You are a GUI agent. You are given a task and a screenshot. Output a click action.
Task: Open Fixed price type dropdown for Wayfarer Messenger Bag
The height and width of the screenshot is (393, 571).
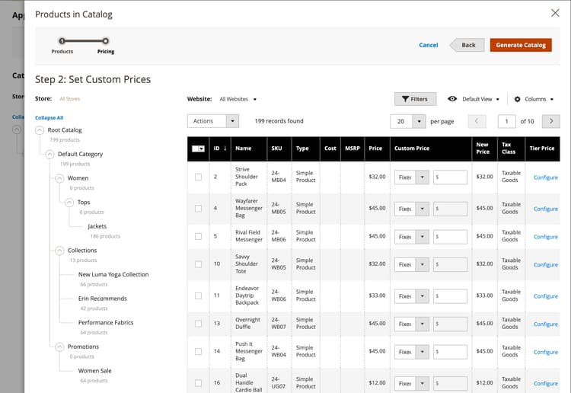(411, 209)
